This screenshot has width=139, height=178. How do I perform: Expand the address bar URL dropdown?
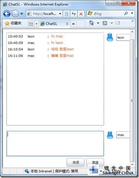click(60, 13)
